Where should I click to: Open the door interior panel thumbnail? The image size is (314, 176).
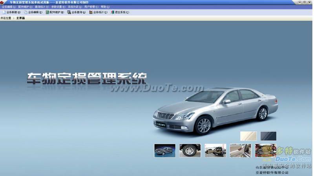coord(240,150)
